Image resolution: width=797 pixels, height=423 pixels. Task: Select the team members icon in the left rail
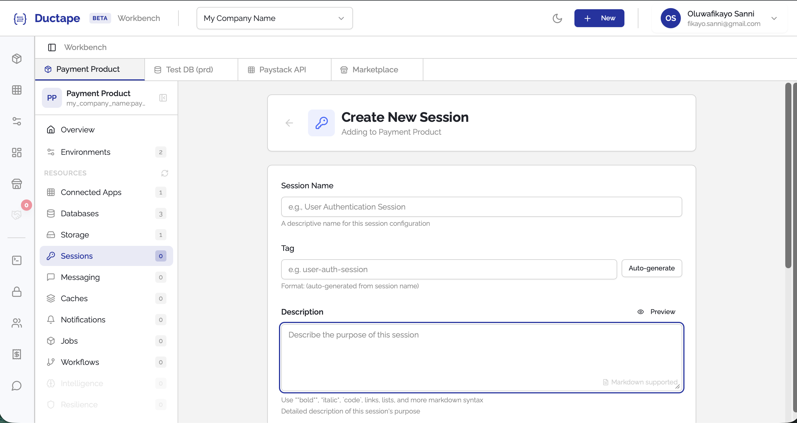(x=17, y=323)
